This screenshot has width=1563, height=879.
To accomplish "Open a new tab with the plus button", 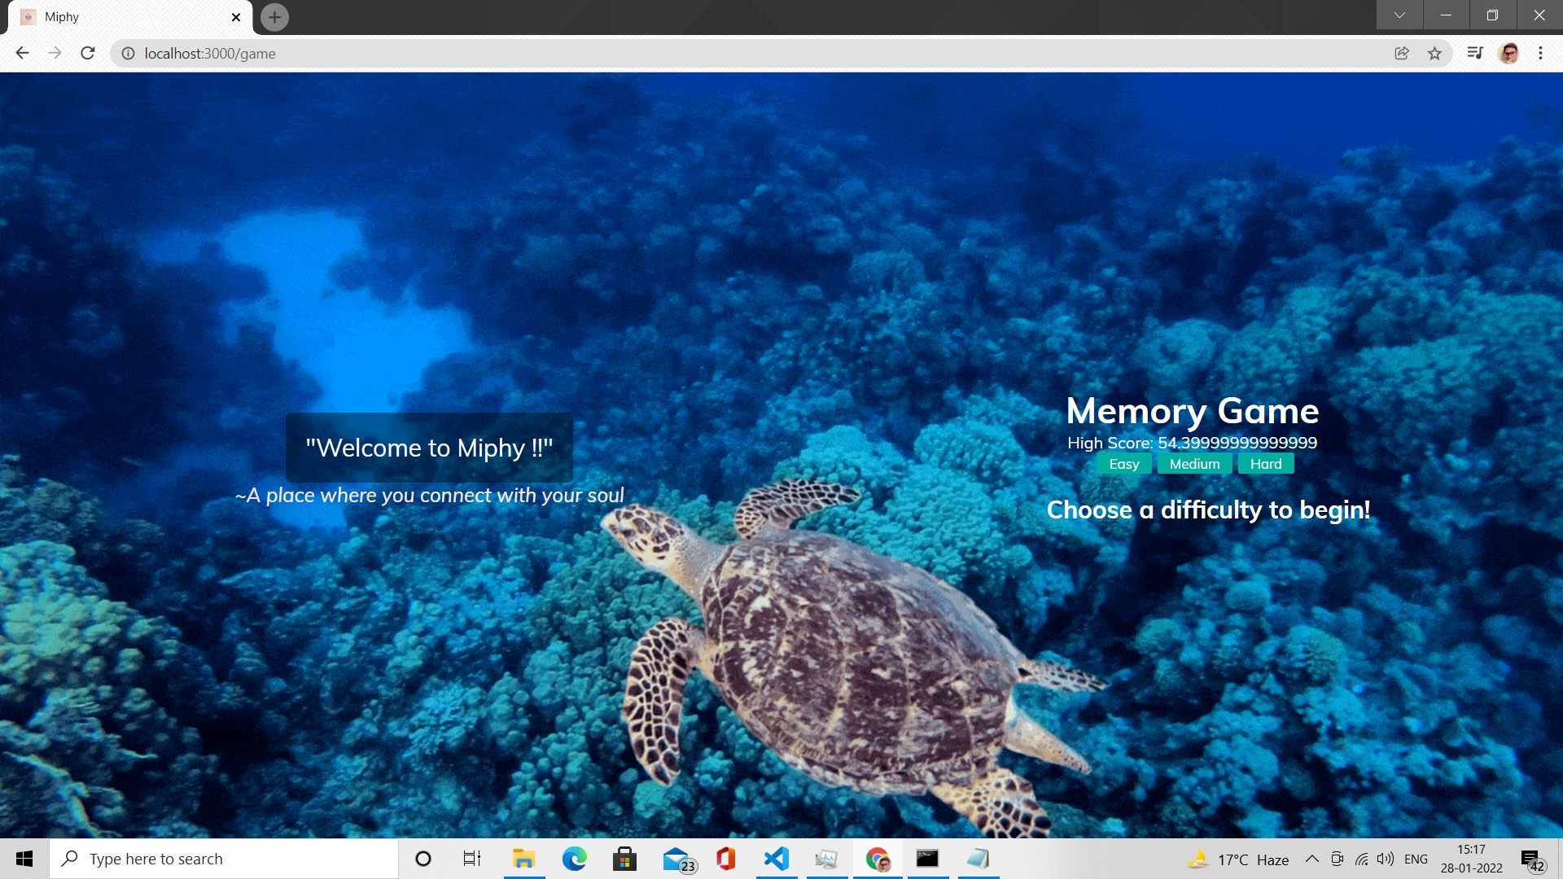I will [274, 16].
